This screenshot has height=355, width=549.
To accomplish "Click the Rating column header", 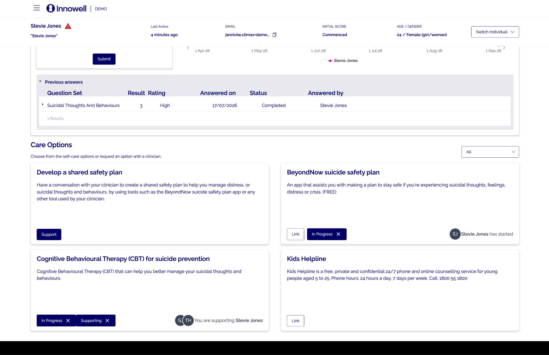I will (157, 93).
